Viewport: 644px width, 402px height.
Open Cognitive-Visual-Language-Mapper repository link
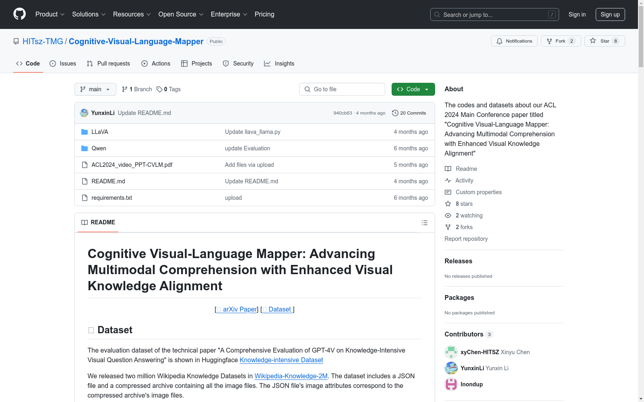pos(136,41)
